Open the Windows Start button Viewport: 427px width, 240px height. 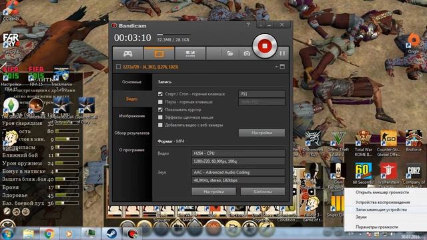(7, 234)
